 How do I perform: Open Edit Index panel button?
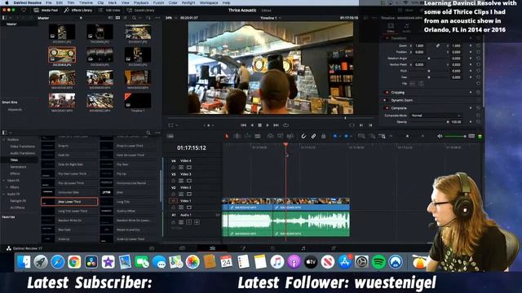click(x=109, y=11)
